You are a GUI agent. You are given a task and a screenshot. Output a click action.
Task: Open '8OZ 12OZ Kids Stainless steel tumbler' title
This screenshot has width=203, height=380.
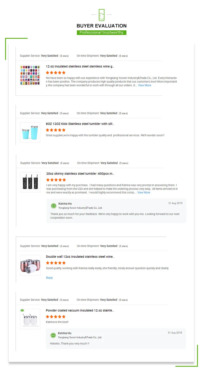[x=80, y=124]
